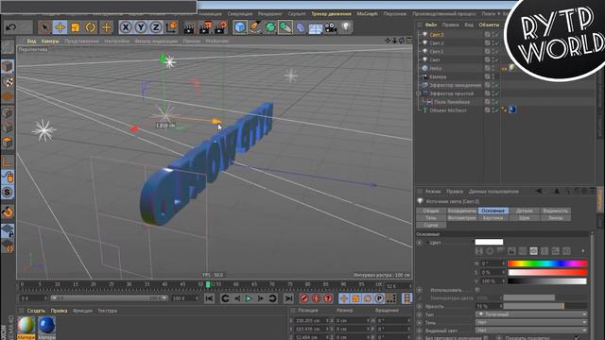
Task: Activate the Rotate tool
Action: [91, 27]
